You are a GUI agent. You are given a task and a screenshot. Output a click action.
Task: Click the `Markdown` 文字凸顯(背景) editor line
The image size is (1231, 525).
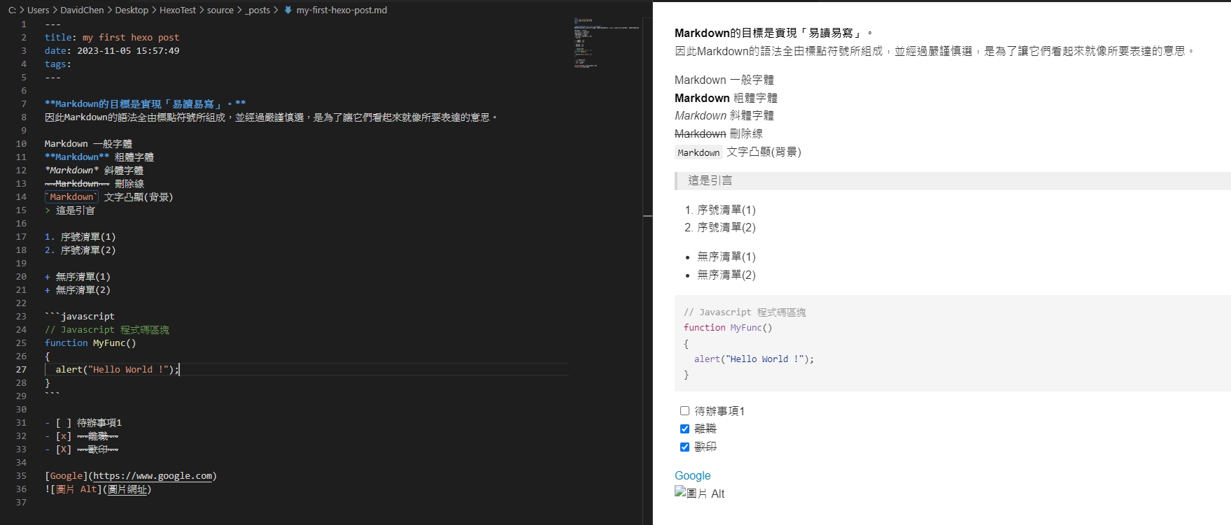tap(109, 197)
